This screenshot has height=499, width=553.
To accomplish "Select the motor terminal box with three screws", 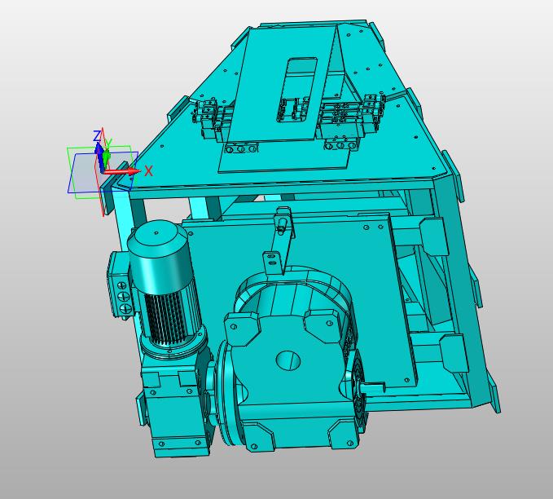I will tap(121, 285).
